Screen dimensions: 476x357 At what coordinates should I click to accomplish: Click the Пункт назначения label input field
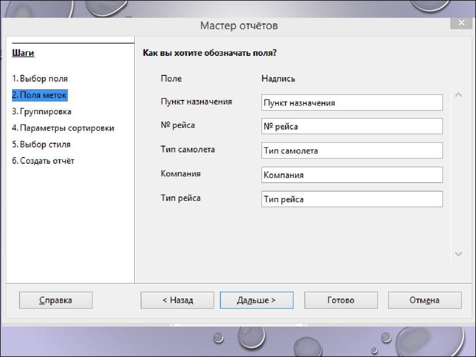pyautogui.click(x=352, y=103)
